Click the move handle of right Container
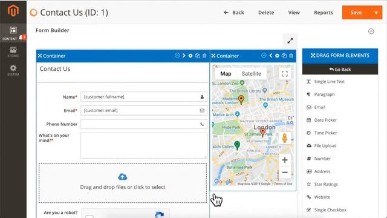This screenshot has height=218, width=387. [x=213, y=56]
